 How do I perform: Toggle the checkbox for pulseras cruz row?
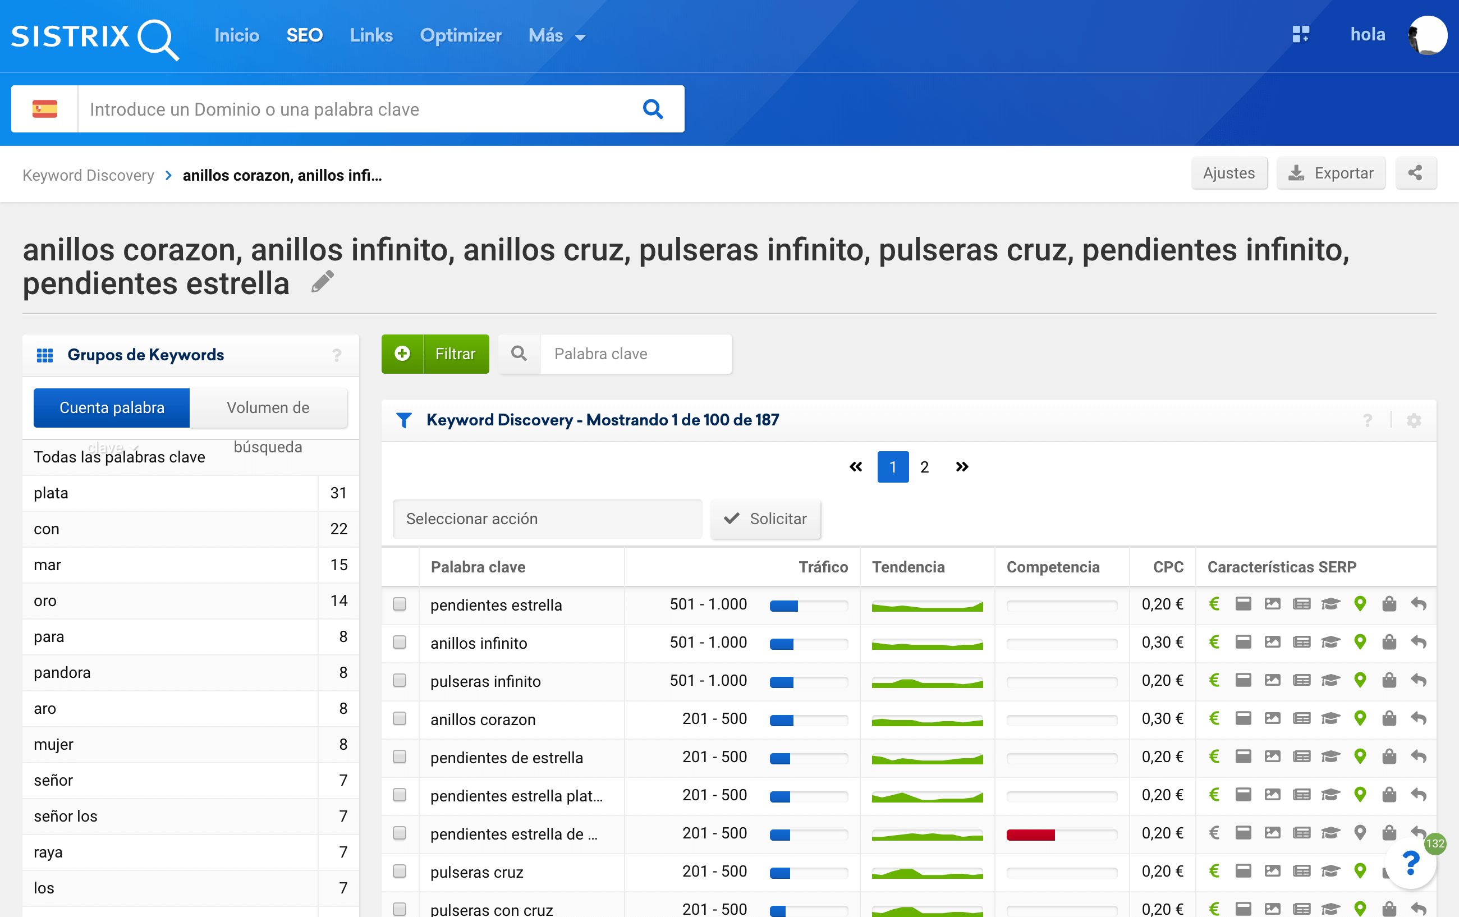coord(400,870)
